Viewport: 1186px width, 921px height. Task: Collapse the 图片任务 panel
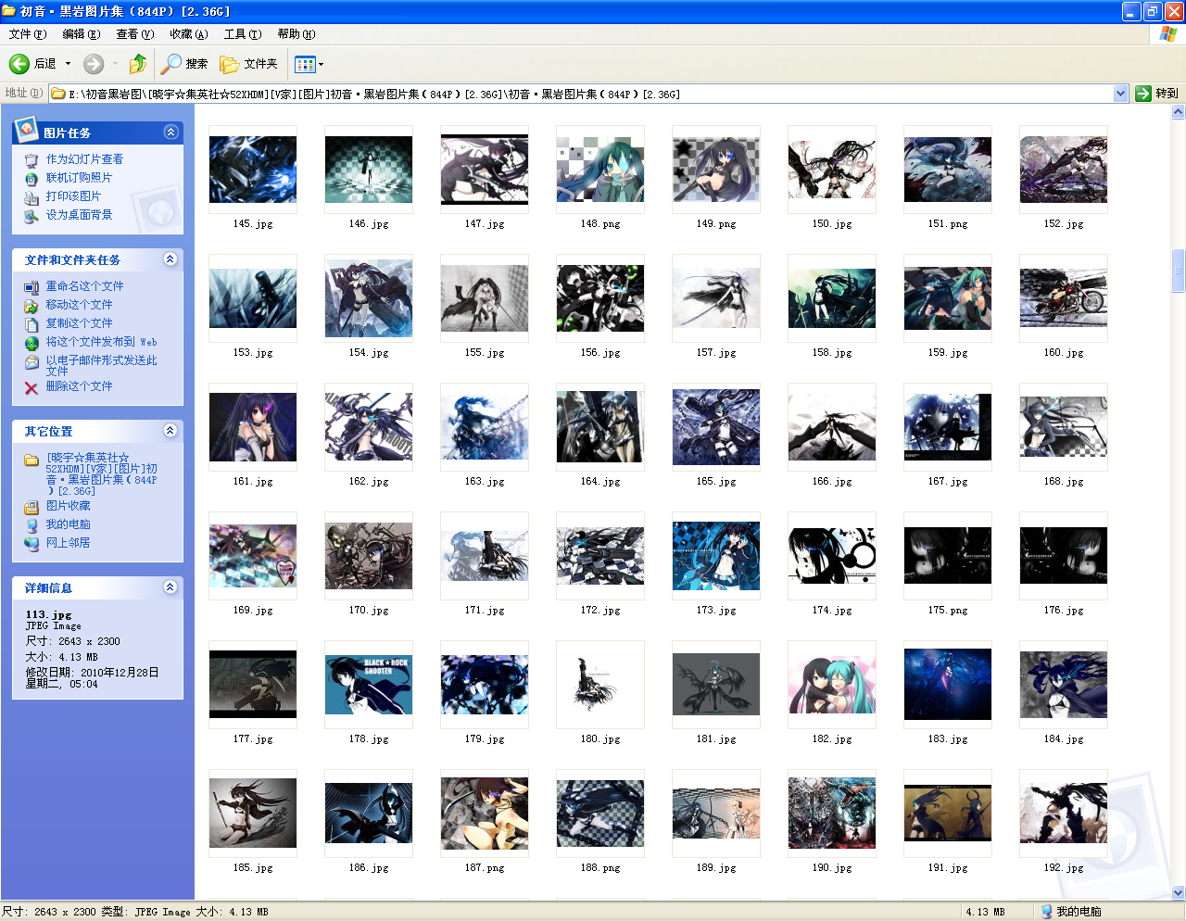(x=170, y=132)
